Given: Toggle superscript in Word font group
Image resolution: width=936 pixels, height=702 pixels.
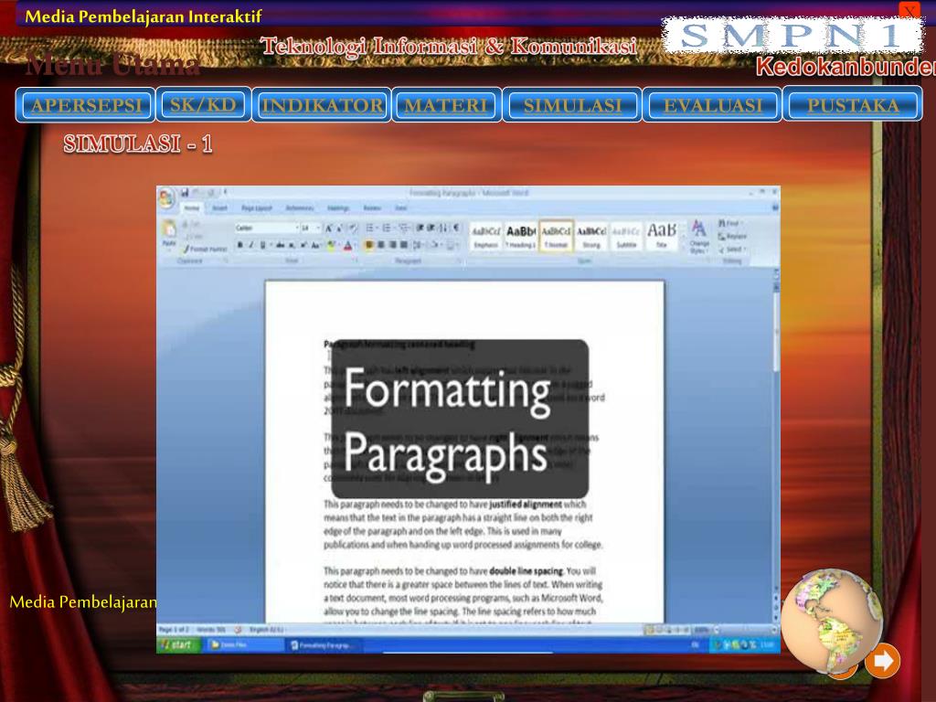Looking at the screenshot, I should coord(303,245).
